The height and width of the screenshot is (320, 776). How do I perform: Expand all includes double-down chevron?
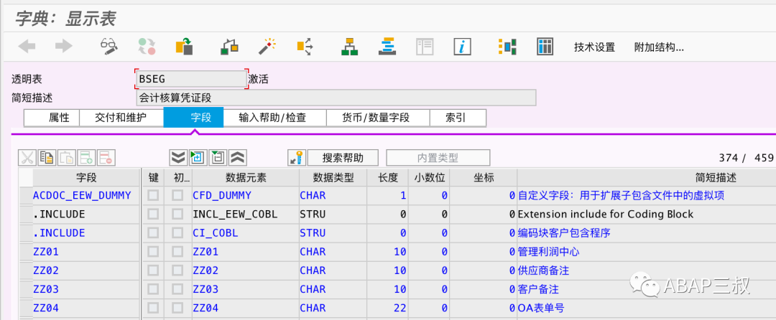click(179, 158)
